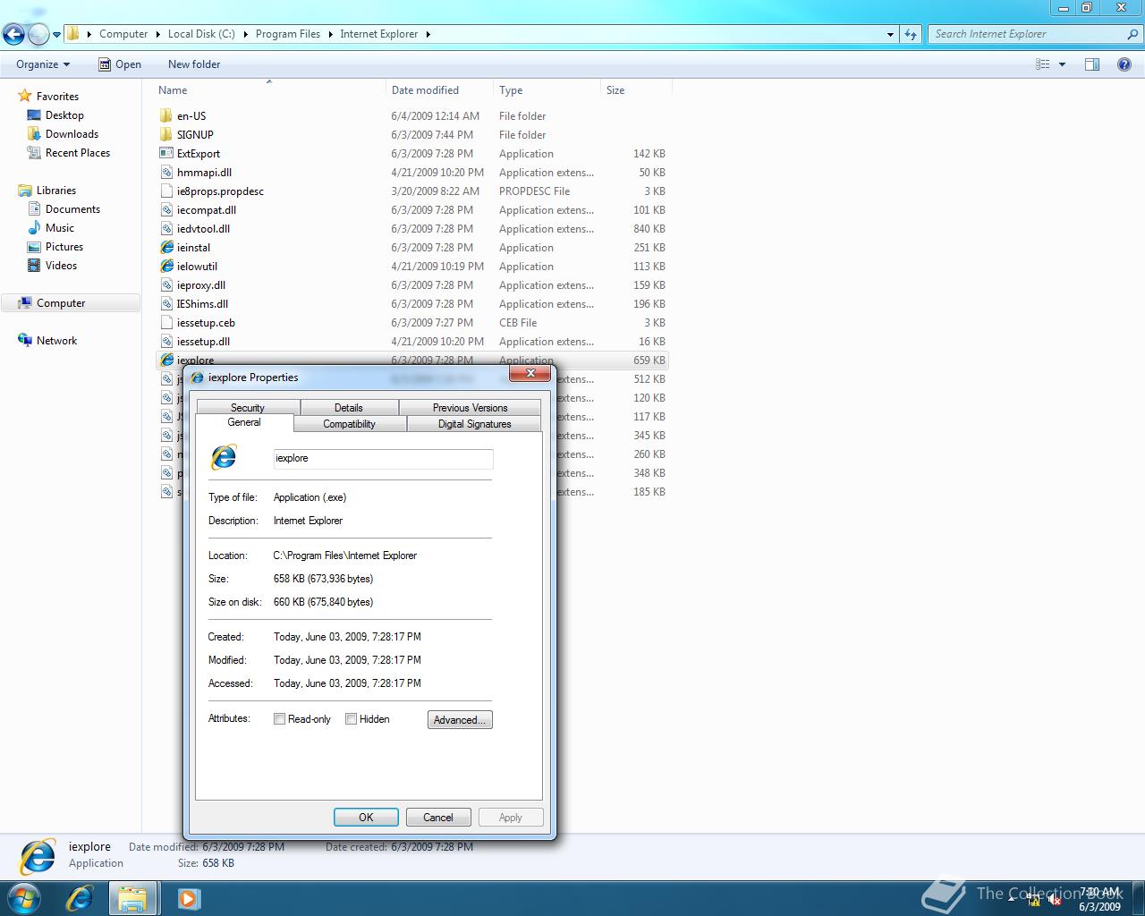Select the ielowutil application icon
Image resolution: width=1145 pixels, height=916 pixels.
(166, 267)
